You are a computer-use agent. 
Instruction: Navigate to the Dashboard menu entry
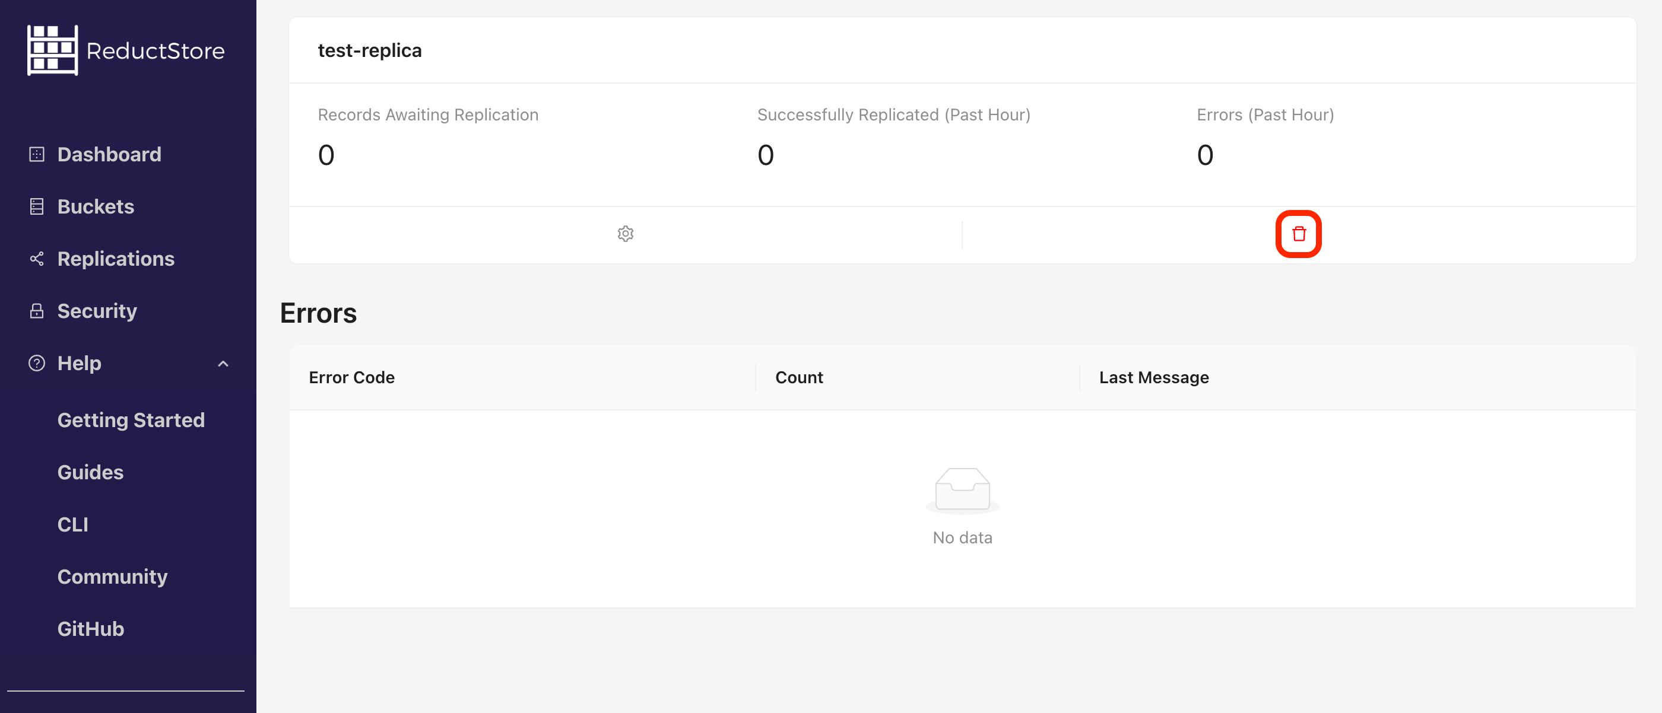coord(109,154)
